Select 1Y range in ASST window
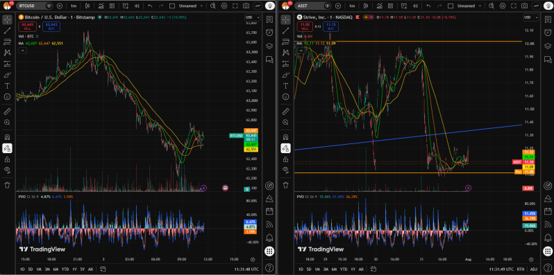The width and height of the screenshot is (554, 275). point(353,269)
